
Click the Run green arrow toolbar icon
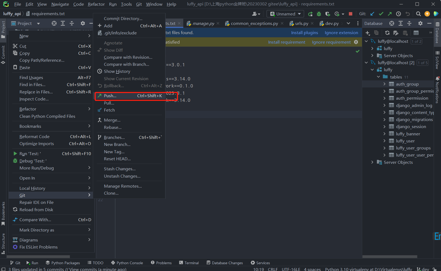click(x=311, y=14)
